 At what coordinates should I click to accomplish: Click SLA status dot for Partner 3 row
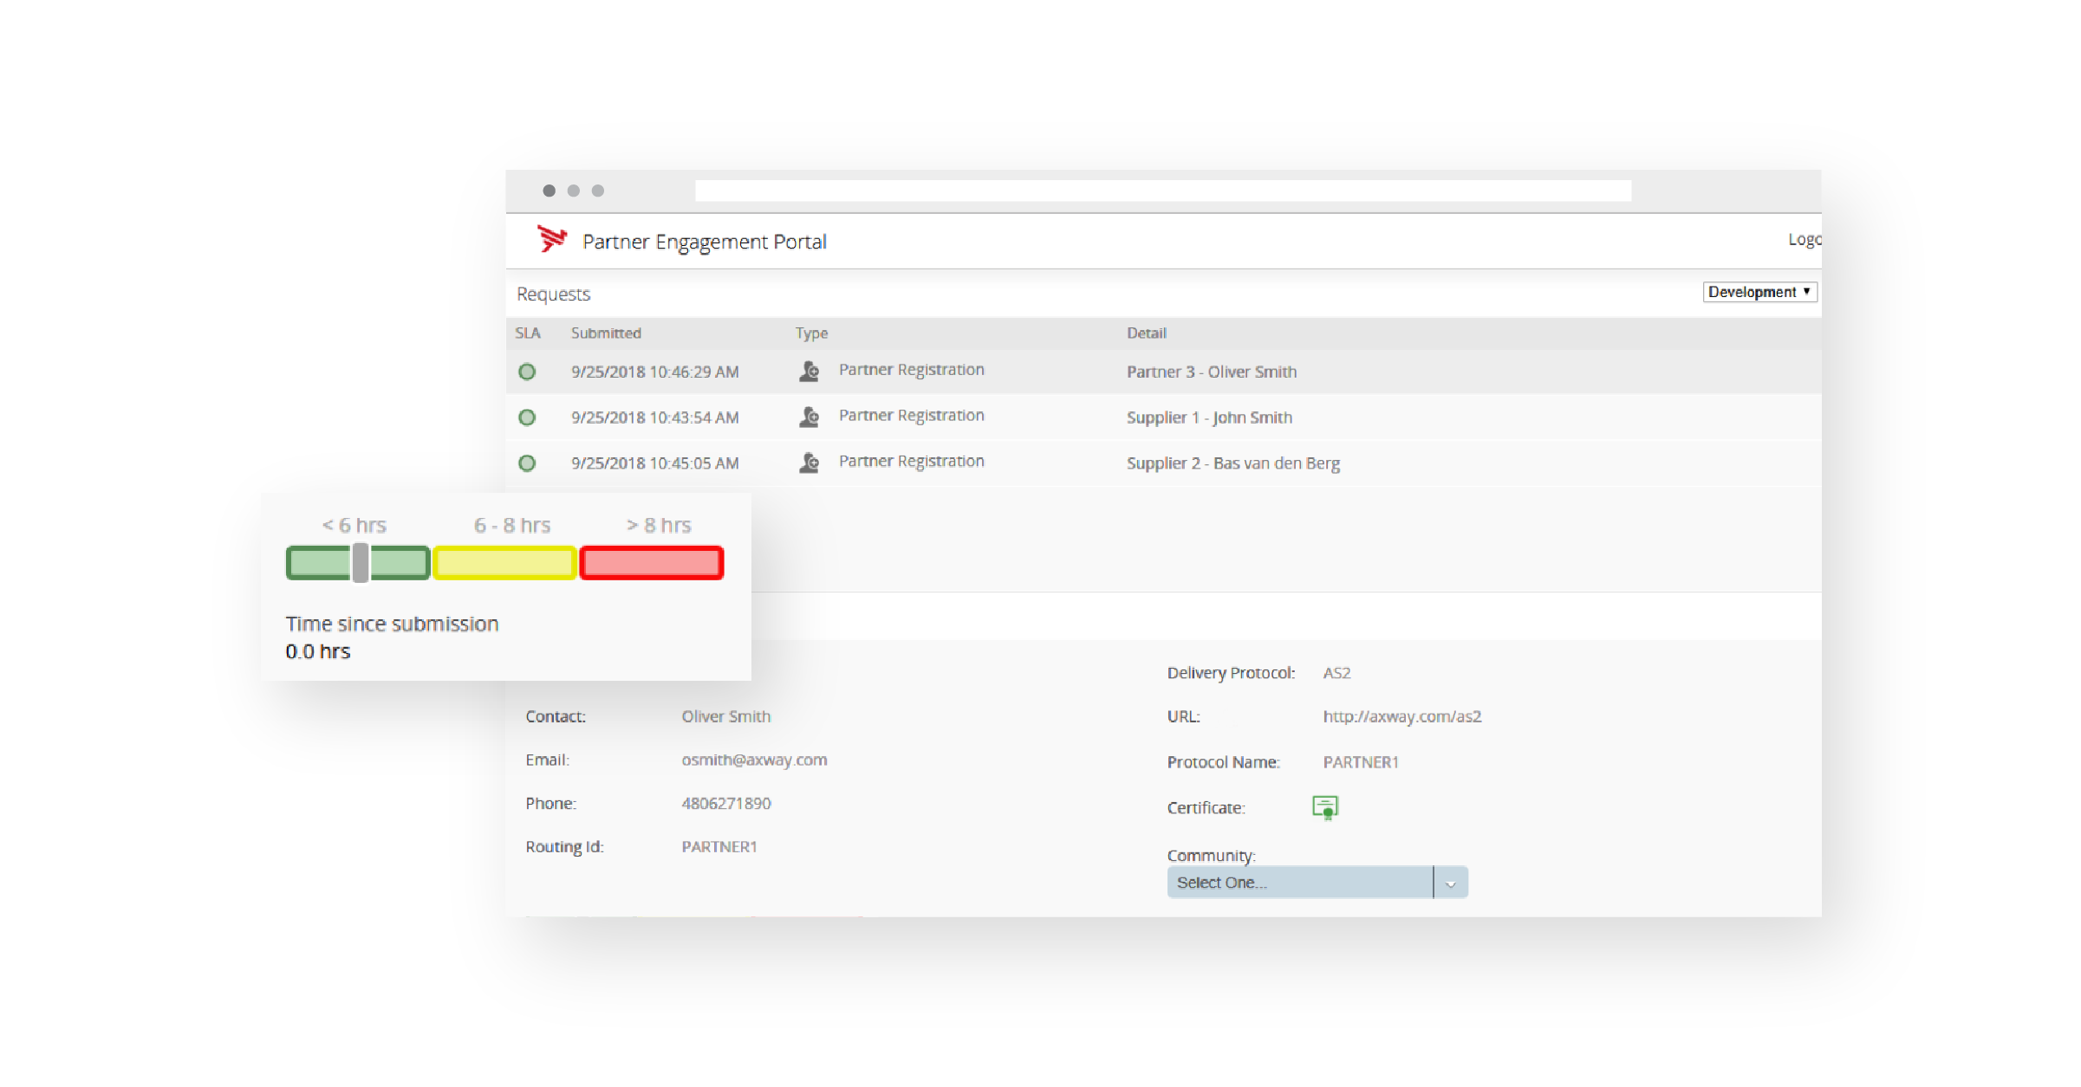(527, 372)
